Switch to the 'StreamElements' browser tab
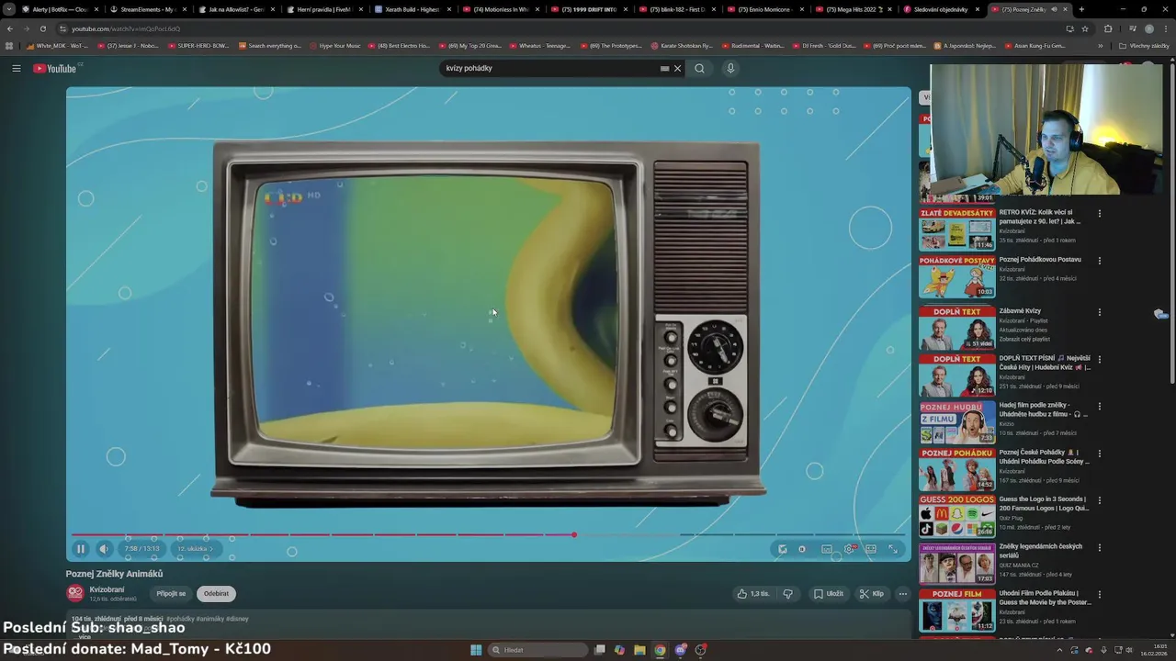 147,9
